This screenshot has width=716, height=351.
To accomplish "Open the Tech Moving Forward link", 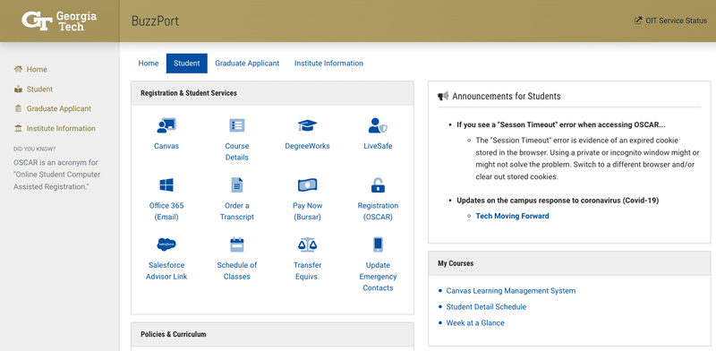I will (512, 216).
